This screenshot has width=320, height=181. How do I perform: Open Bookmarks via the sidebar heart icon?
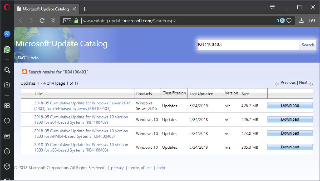[x=7, y=121]
